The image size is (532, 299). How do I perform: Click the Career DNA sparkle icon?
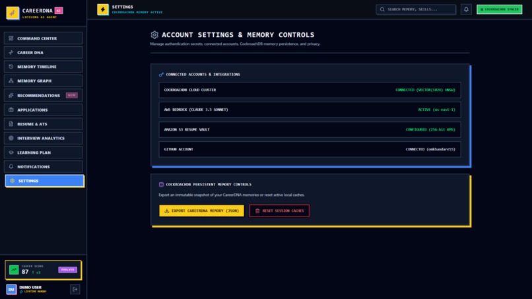pos(11,53)
